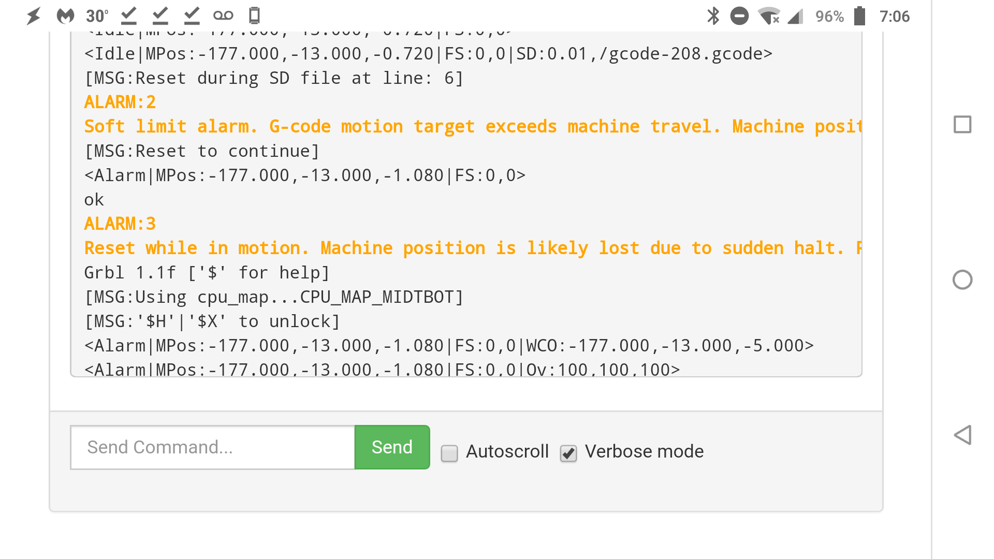Disable the Verbose mode checkbox
This screenshot has height=559, width=994.
tap(568, 453)
